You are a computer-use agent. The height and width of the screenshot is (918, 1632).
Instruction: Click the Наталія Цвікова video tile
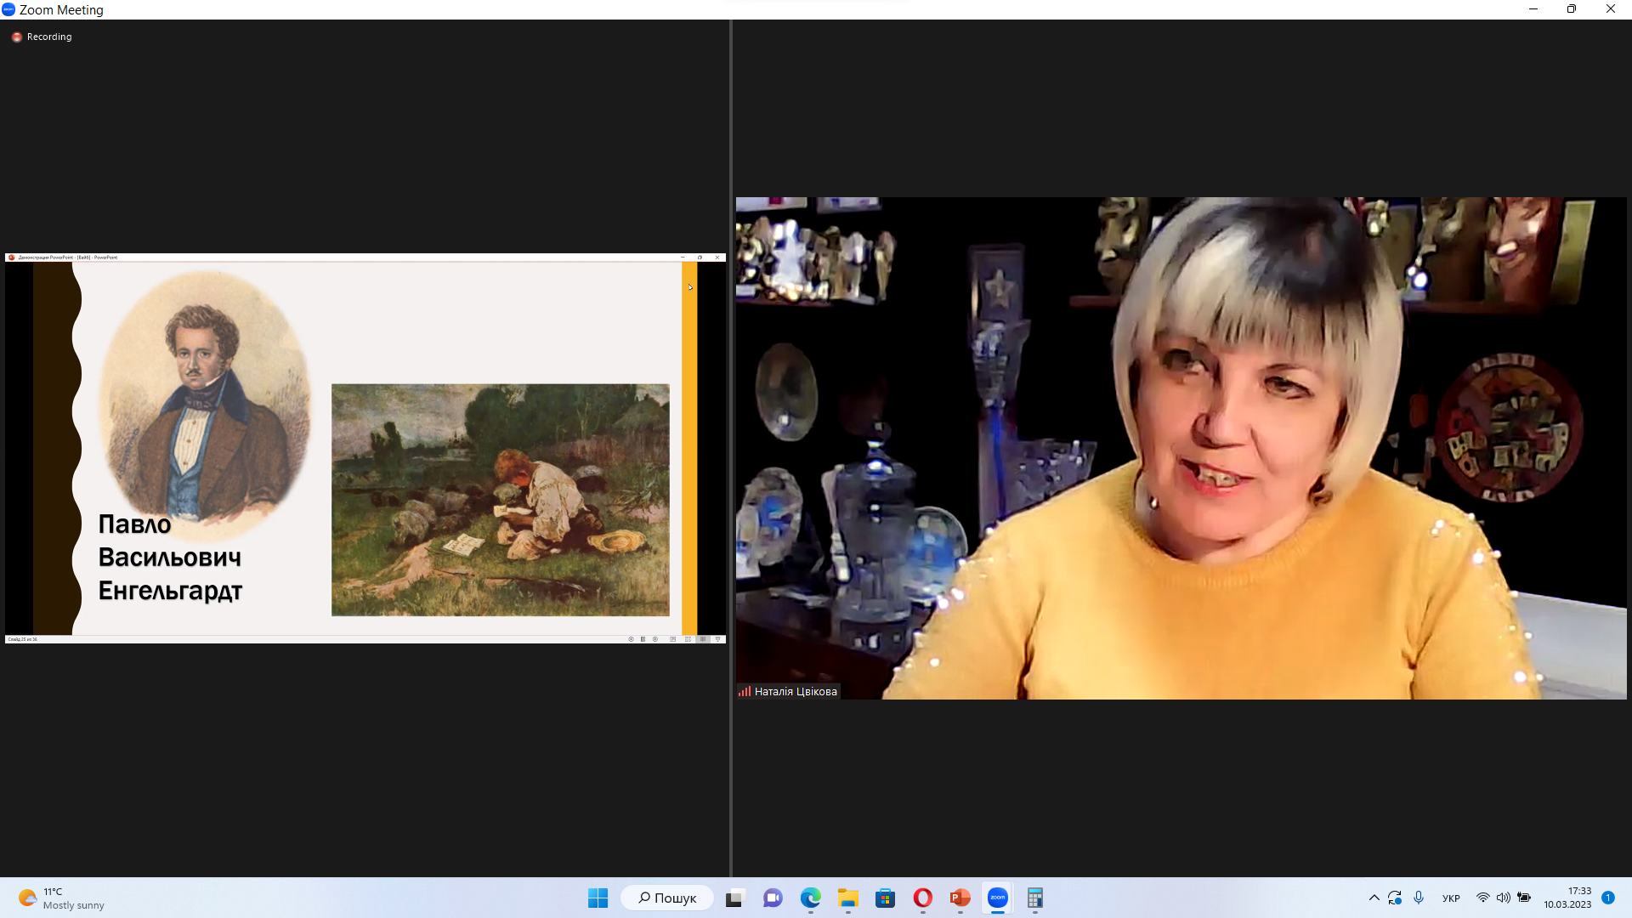click(1181, 448)
